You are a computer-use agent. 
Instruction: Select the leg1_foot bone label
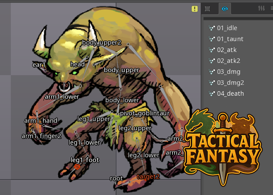coord(85,160)
